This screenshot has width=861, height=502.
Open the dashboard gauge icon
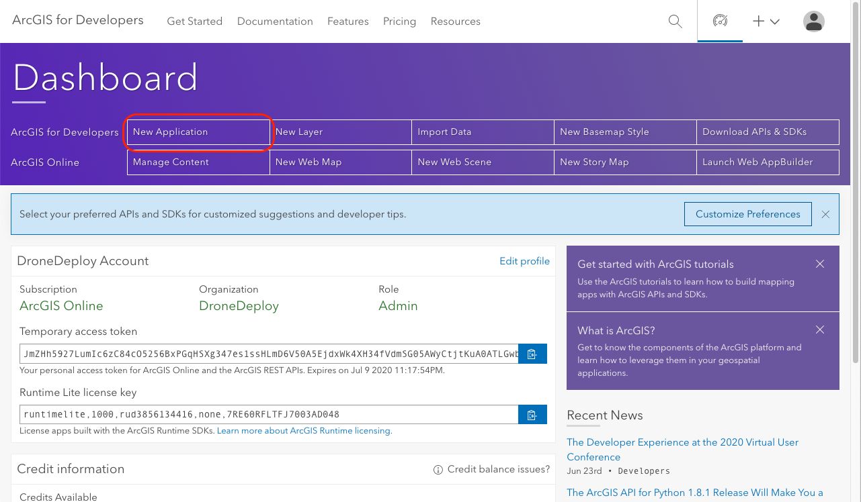(x=720, y=21)
